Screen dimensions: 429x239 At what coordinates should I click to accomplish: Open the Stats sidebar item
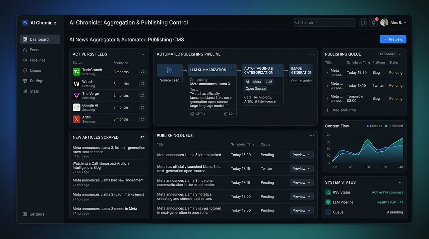tap(31, 91)
